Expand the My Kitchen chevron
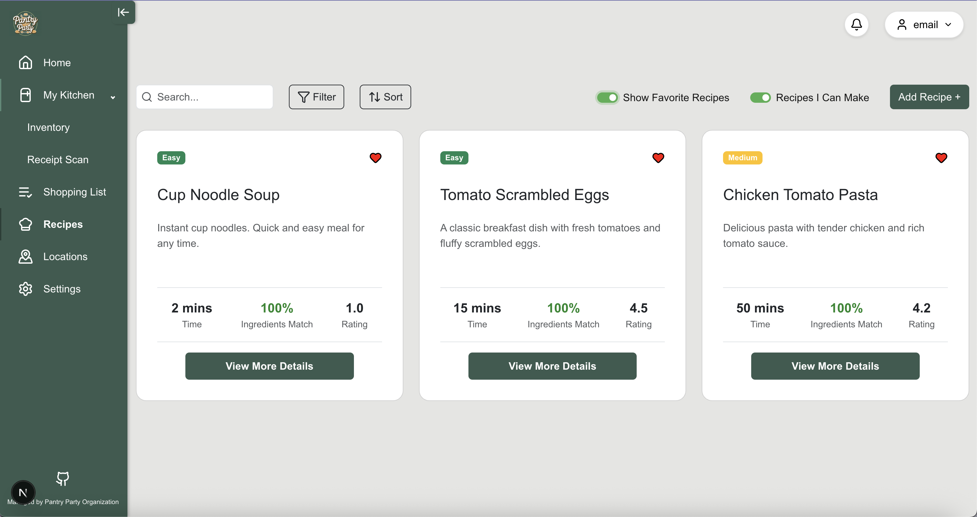Image resolution: width=977 pixels, height=517 pixels. click(113, 97)
